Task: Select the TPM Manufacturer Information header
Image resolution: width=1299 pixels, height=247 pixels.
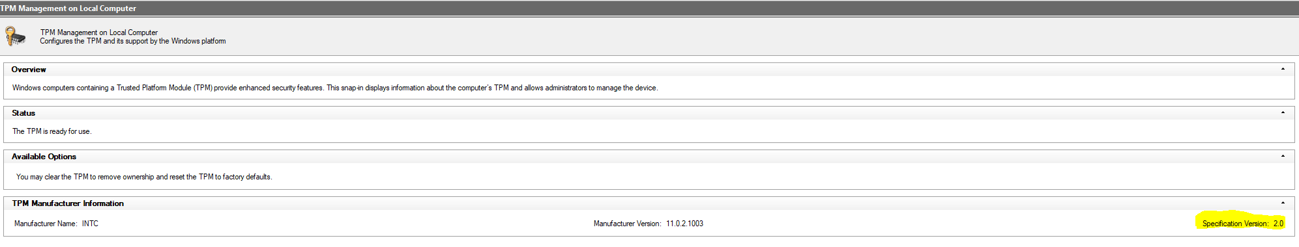Action: coord(68,203)
